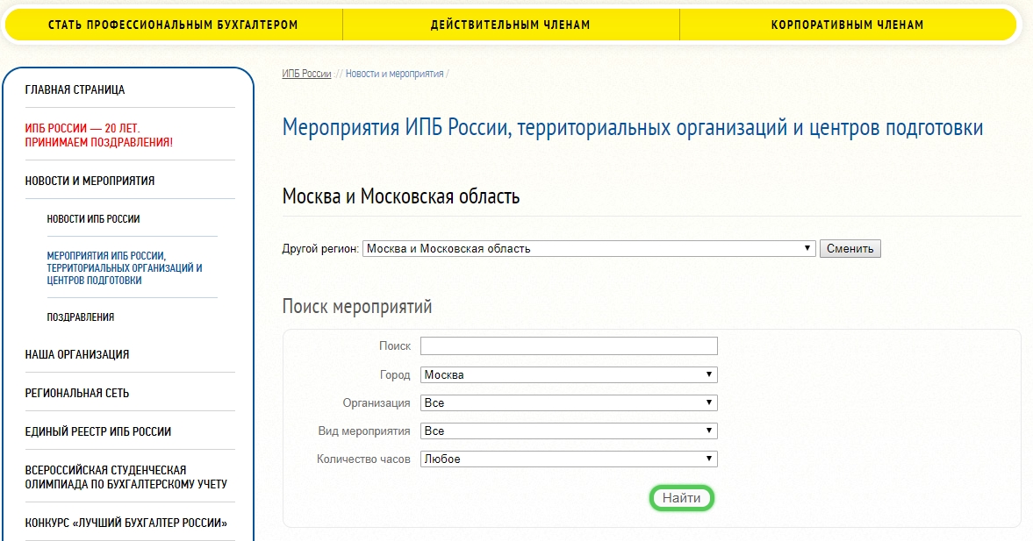Image resolution: width=1033 pixels, height=541 pixels.
Task: Open 'Новости ИПБ России' submenu item
Action: tap(93, 218)
